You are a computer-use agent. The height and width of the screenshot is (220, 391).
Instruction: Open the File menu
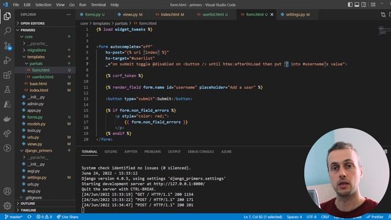point(16,5)
